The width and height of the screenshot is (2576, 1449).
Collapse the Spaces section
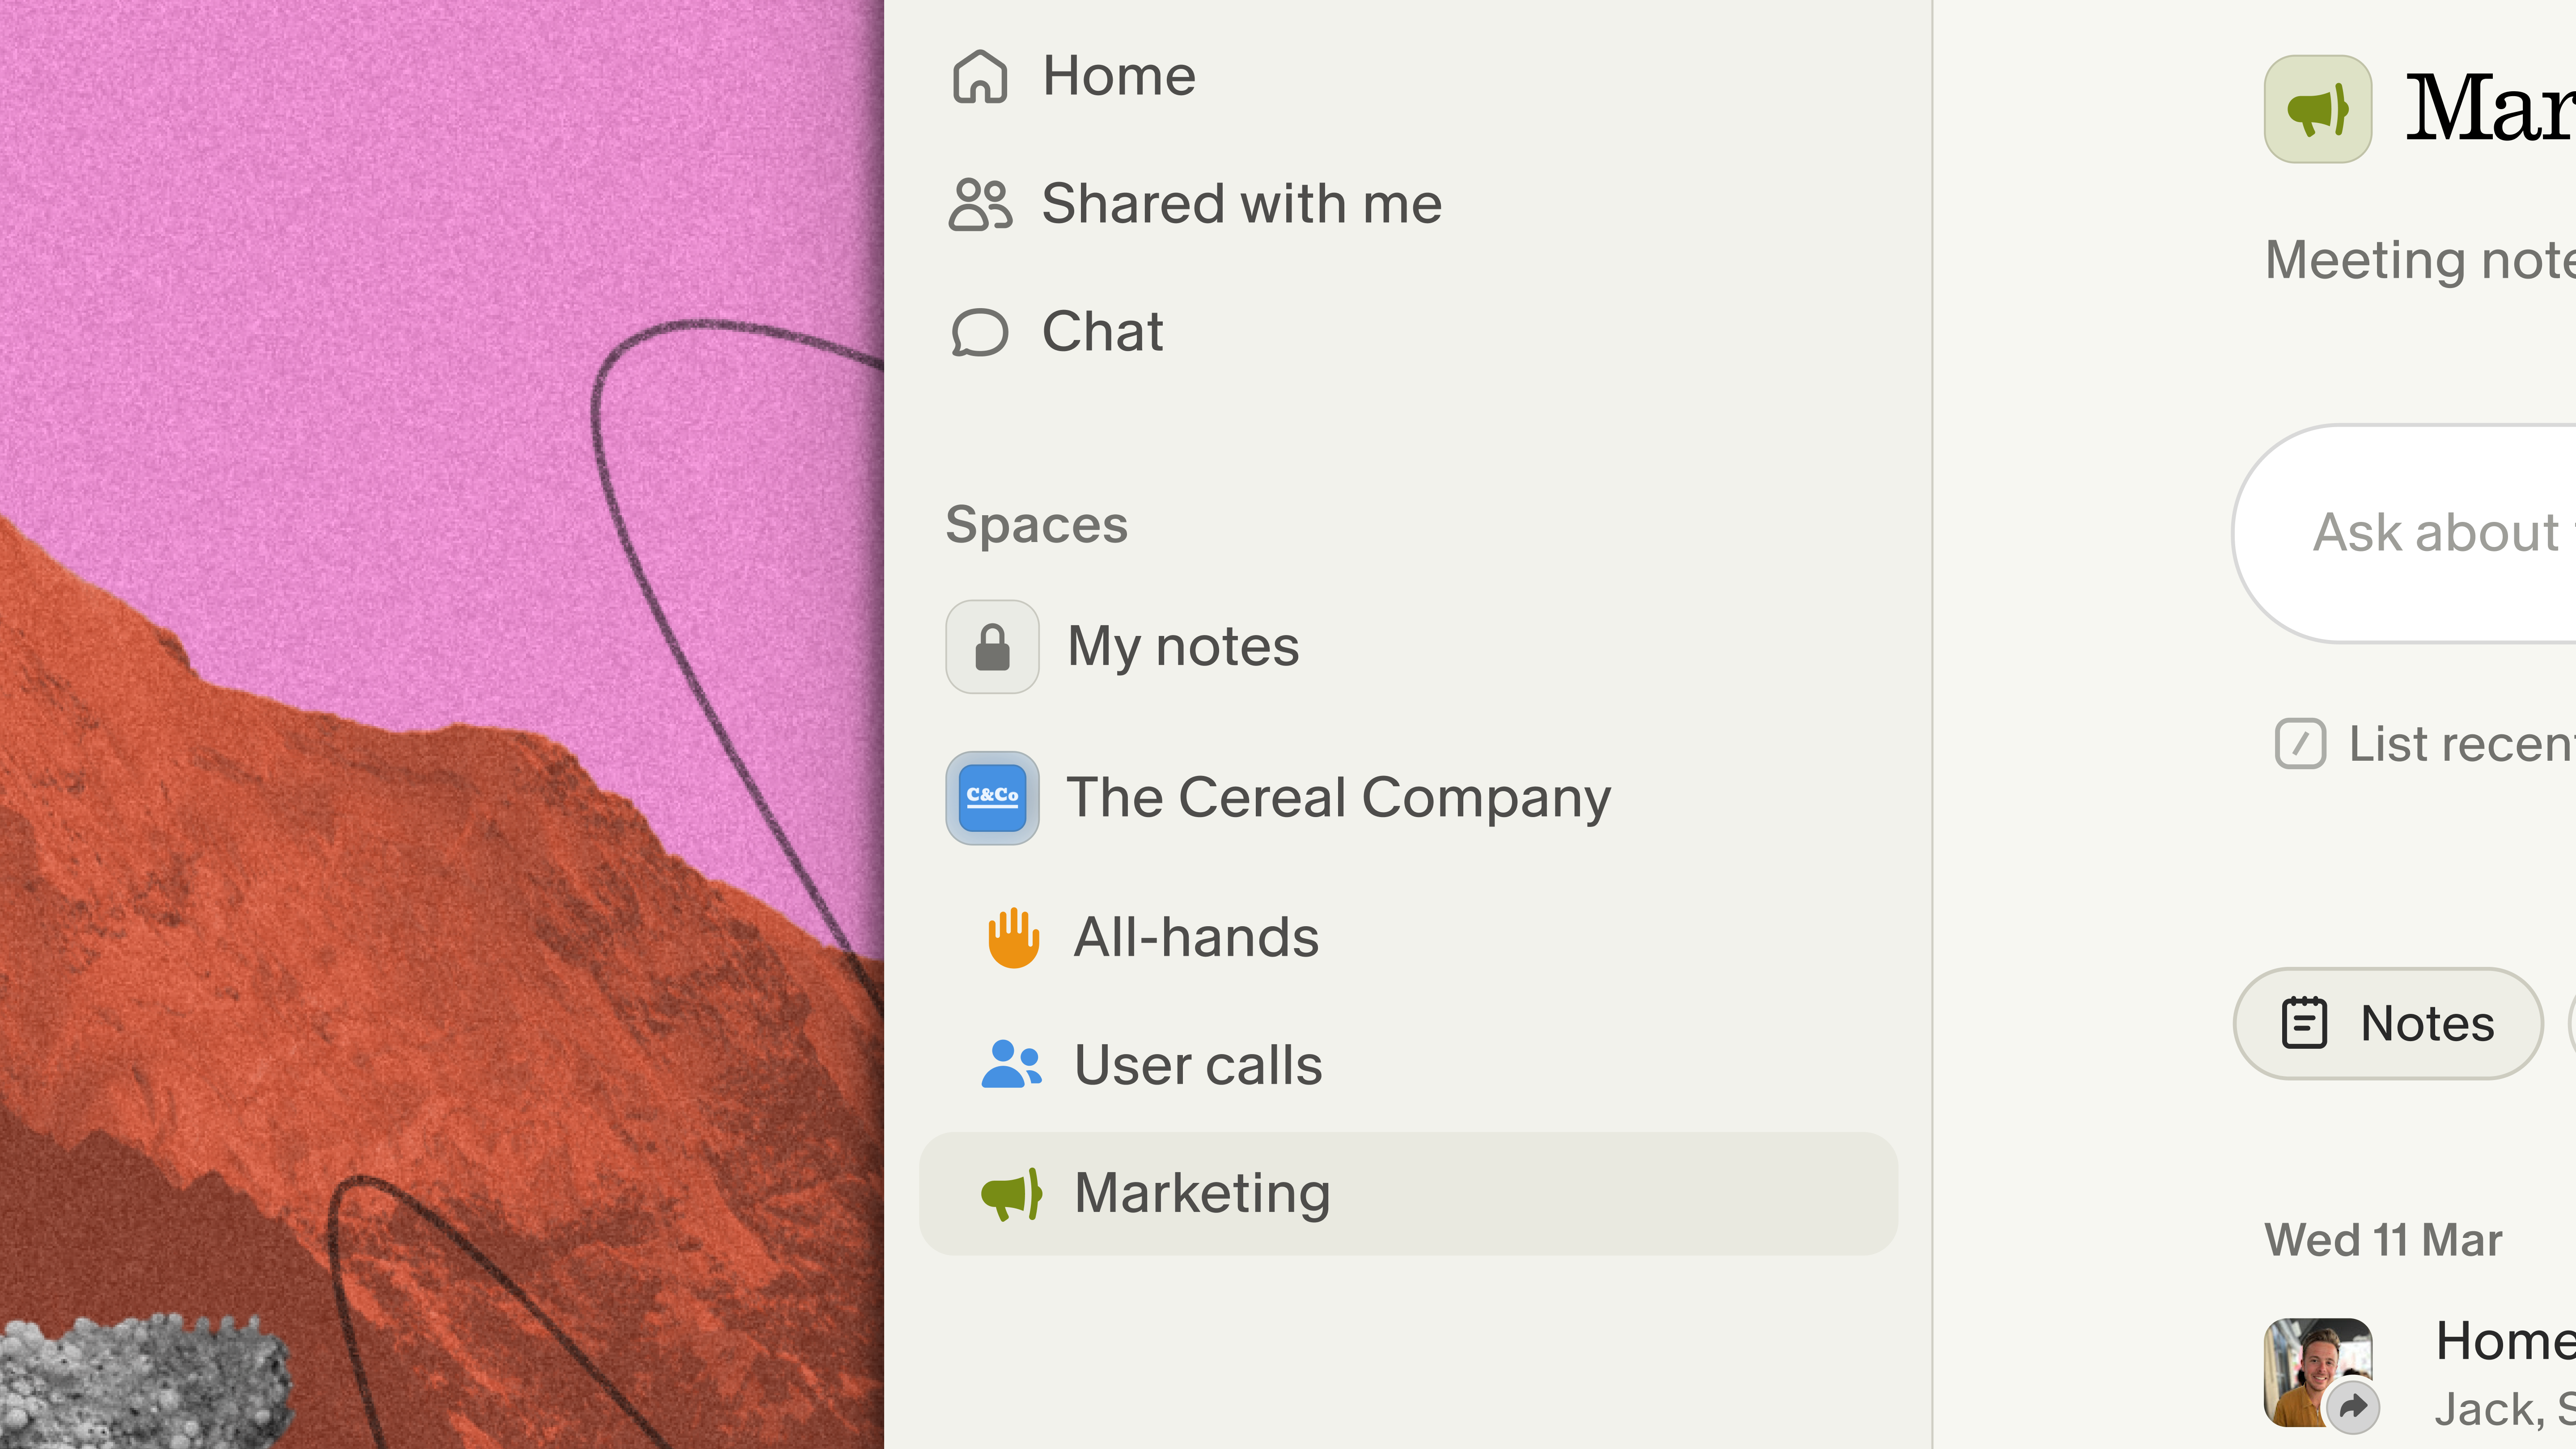1035,524
